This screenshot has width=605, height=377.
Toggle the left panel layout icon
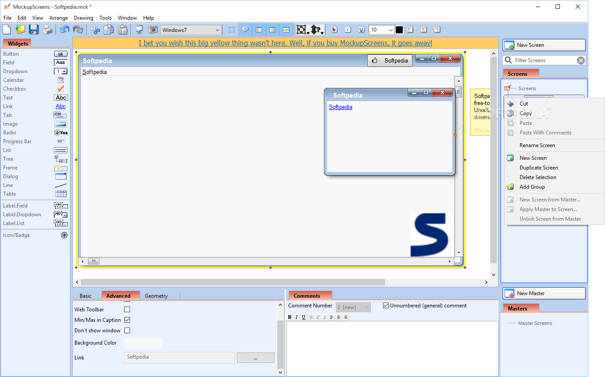point(259,30)
